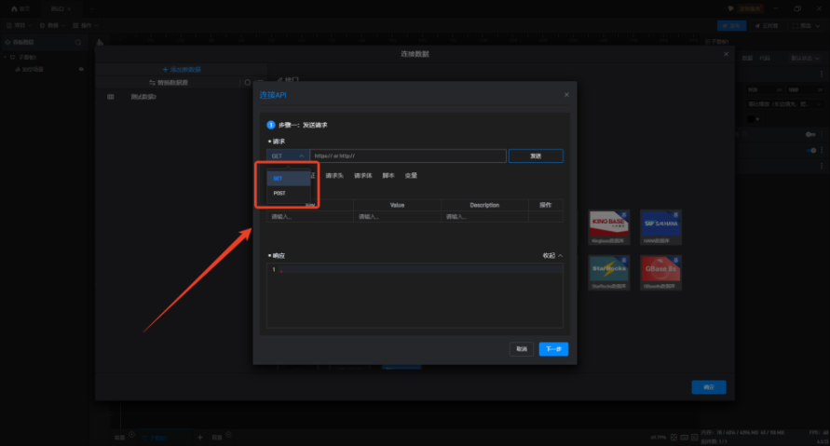
Task: Switch to the 脚本 script tab
Action: pos(388,175)
